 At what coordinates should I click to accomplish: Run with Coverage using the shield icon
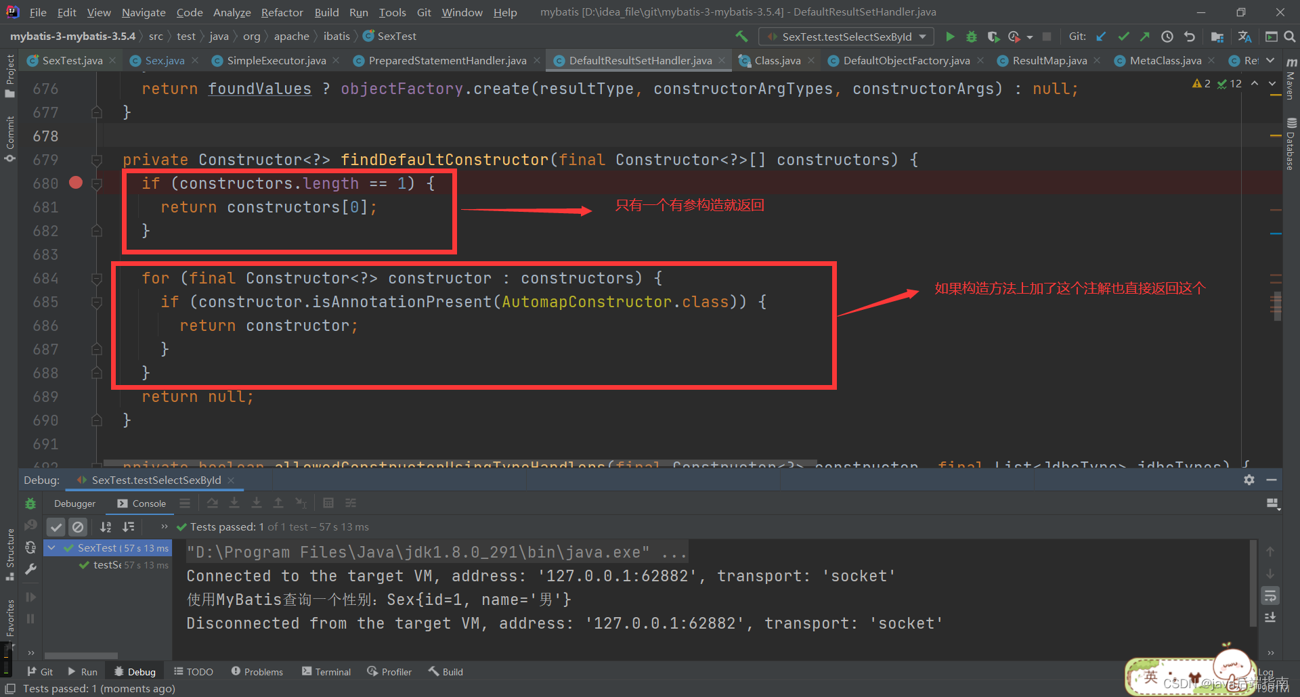[x=993, y=37]
